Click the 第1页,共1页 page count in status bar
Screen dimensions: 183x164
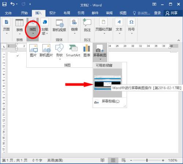(15, 160)
